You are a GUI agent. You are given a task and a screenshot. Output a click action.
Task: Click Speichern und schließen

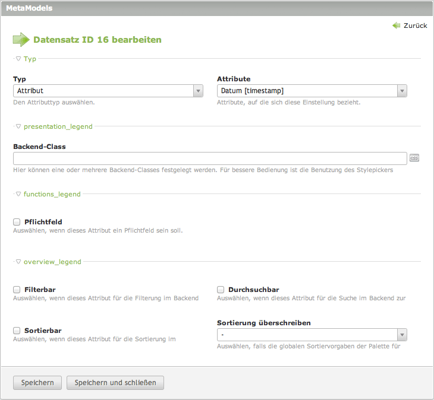tap(115, 383)
